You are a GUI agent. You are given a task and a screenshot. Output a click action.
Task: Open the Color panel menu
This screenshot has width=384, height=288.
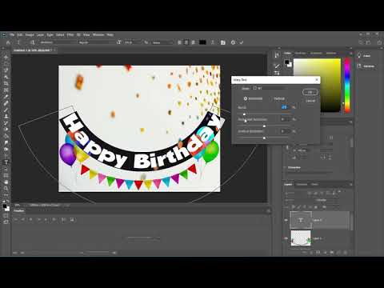pyautogui.click(x=351, y=54)
